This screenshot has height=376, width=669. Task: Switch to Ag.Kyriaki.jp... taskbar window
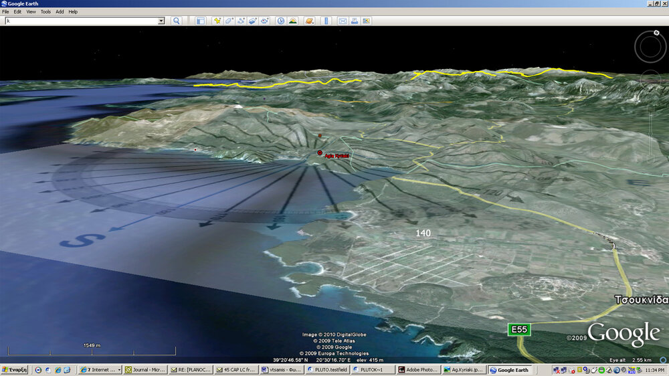(464, 370)
